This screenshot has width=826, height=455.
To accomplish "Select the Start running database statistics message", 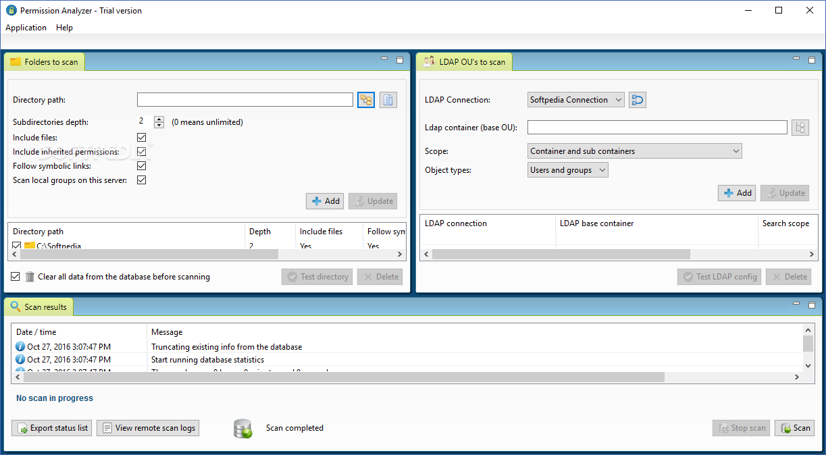I will pos(208,360).
